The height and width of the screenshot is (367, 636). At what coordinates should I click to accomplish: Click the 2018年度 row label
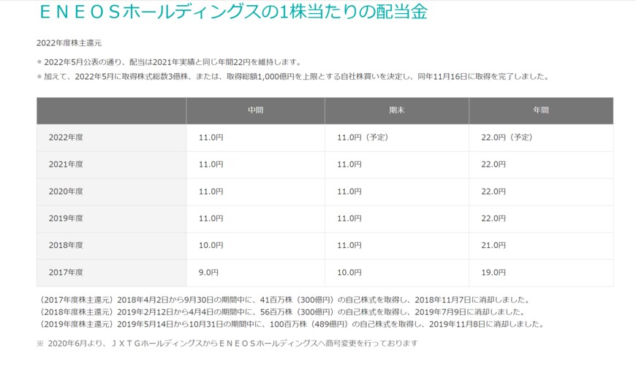(66, 246)
